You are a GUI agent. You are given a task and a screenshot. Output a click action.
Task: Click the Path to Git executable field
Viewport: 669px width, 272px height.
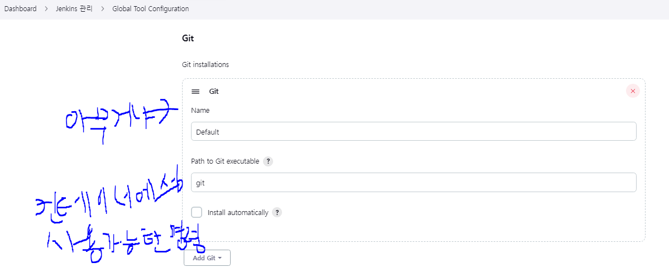point(413,182)
